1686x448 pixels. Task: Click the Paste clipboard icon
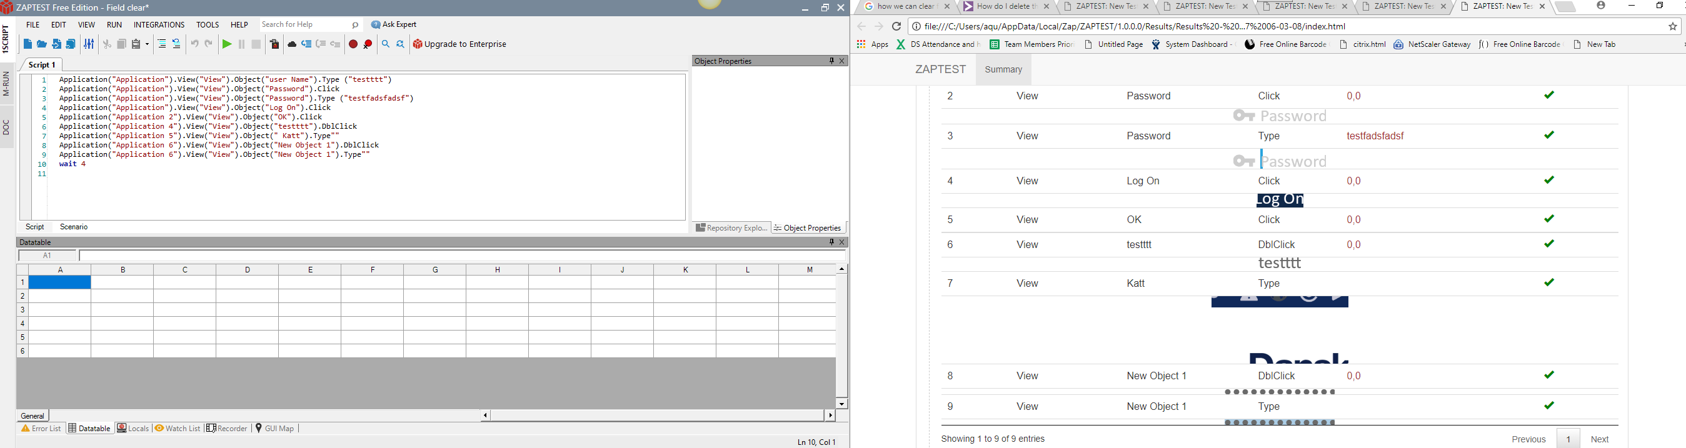(x=136, y=44)
